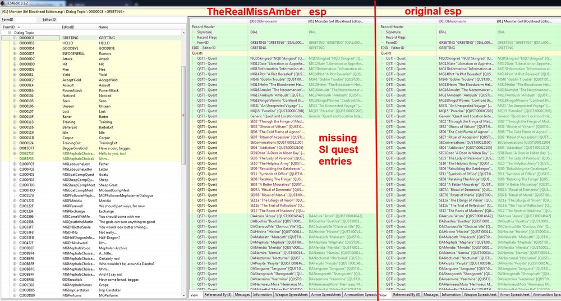Select the Assault topic row
This screenshot has width=561, height=301.
coord(91,85)
